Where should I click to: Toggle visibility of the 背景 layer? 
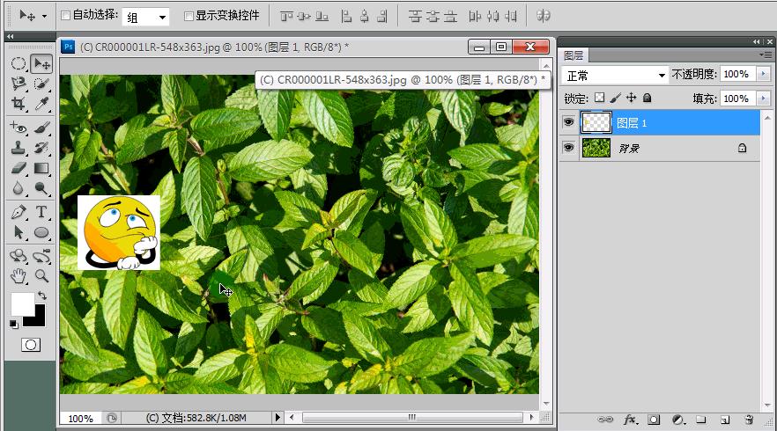569,149
